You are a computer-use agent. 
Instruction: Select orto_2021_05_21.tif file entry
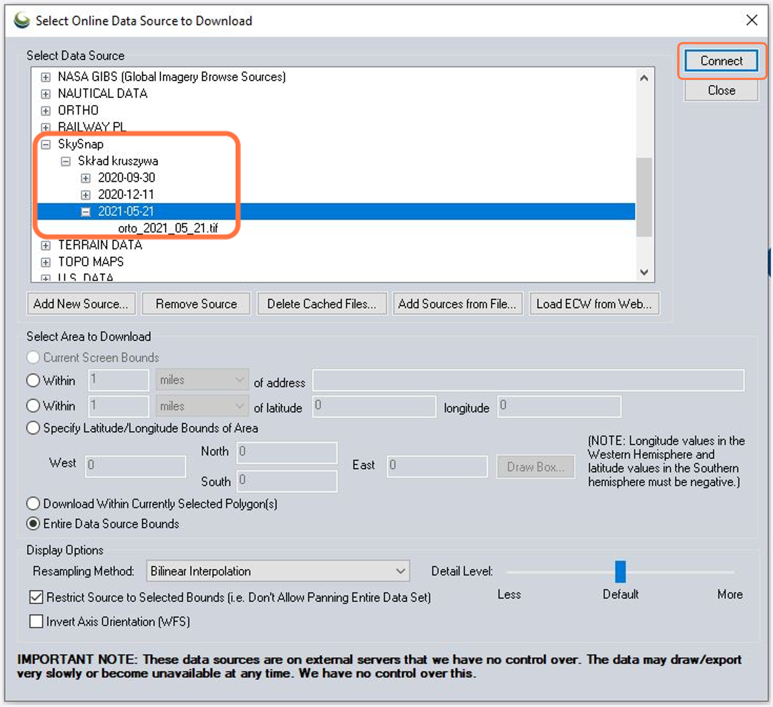(168, 228)
